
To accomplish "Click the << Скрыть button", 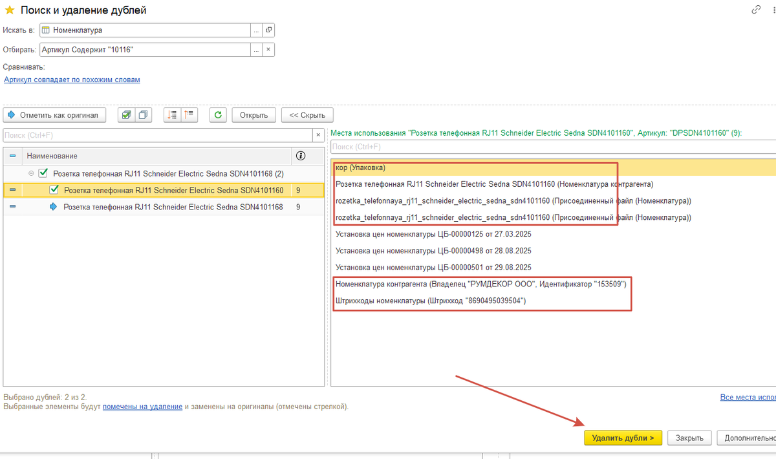I will (307, 115).
